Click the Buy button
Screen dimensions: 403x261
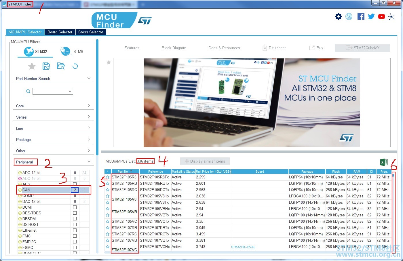click(316, 48)
